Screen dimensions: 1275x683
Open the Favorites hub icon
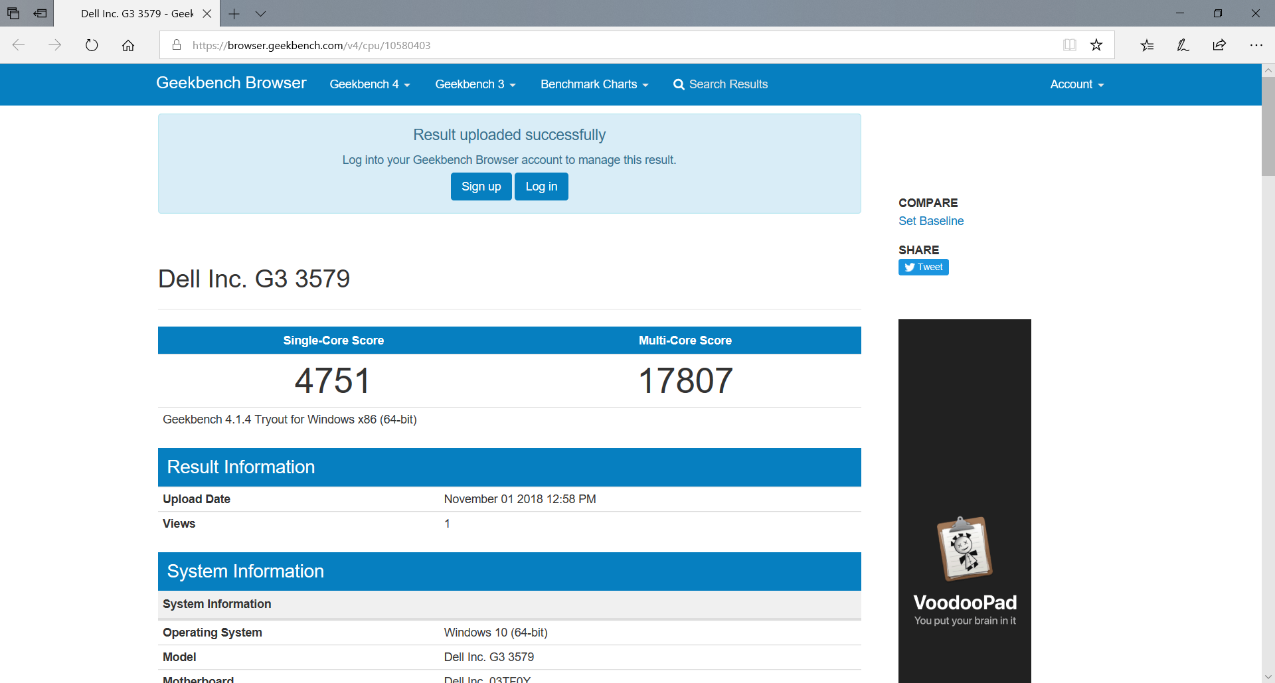1147,45
